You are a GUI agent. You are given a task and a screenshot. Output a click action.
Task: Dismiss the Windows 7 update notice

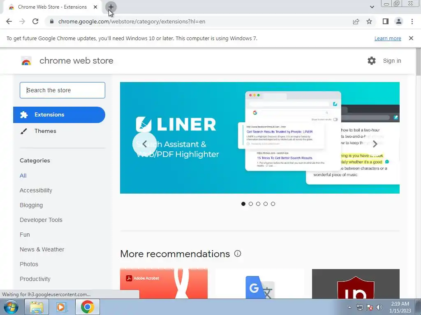pyautogui.click(x=411, y=38)
